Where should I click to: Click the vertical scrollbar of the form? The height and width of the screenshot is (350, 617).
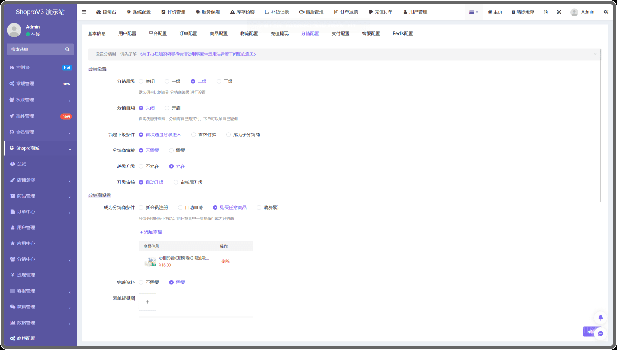tap(600, 125)
